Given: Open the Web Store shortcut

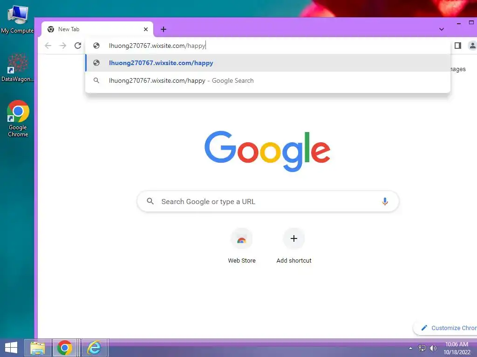Looking at the screenshot, I should tap(242, 246).
